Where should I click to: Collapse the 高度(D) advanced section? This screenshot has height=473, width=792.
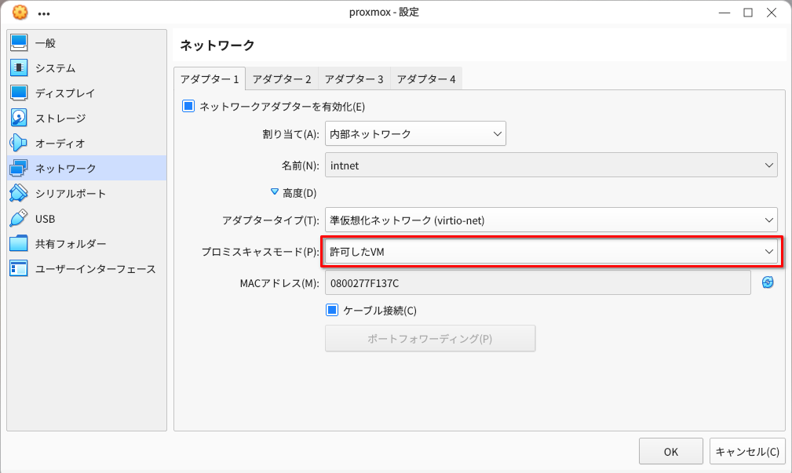click(x=274, y=192)
